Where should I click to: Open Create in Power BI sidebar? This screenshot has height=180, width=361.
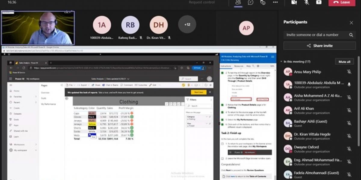coord(17,108)
